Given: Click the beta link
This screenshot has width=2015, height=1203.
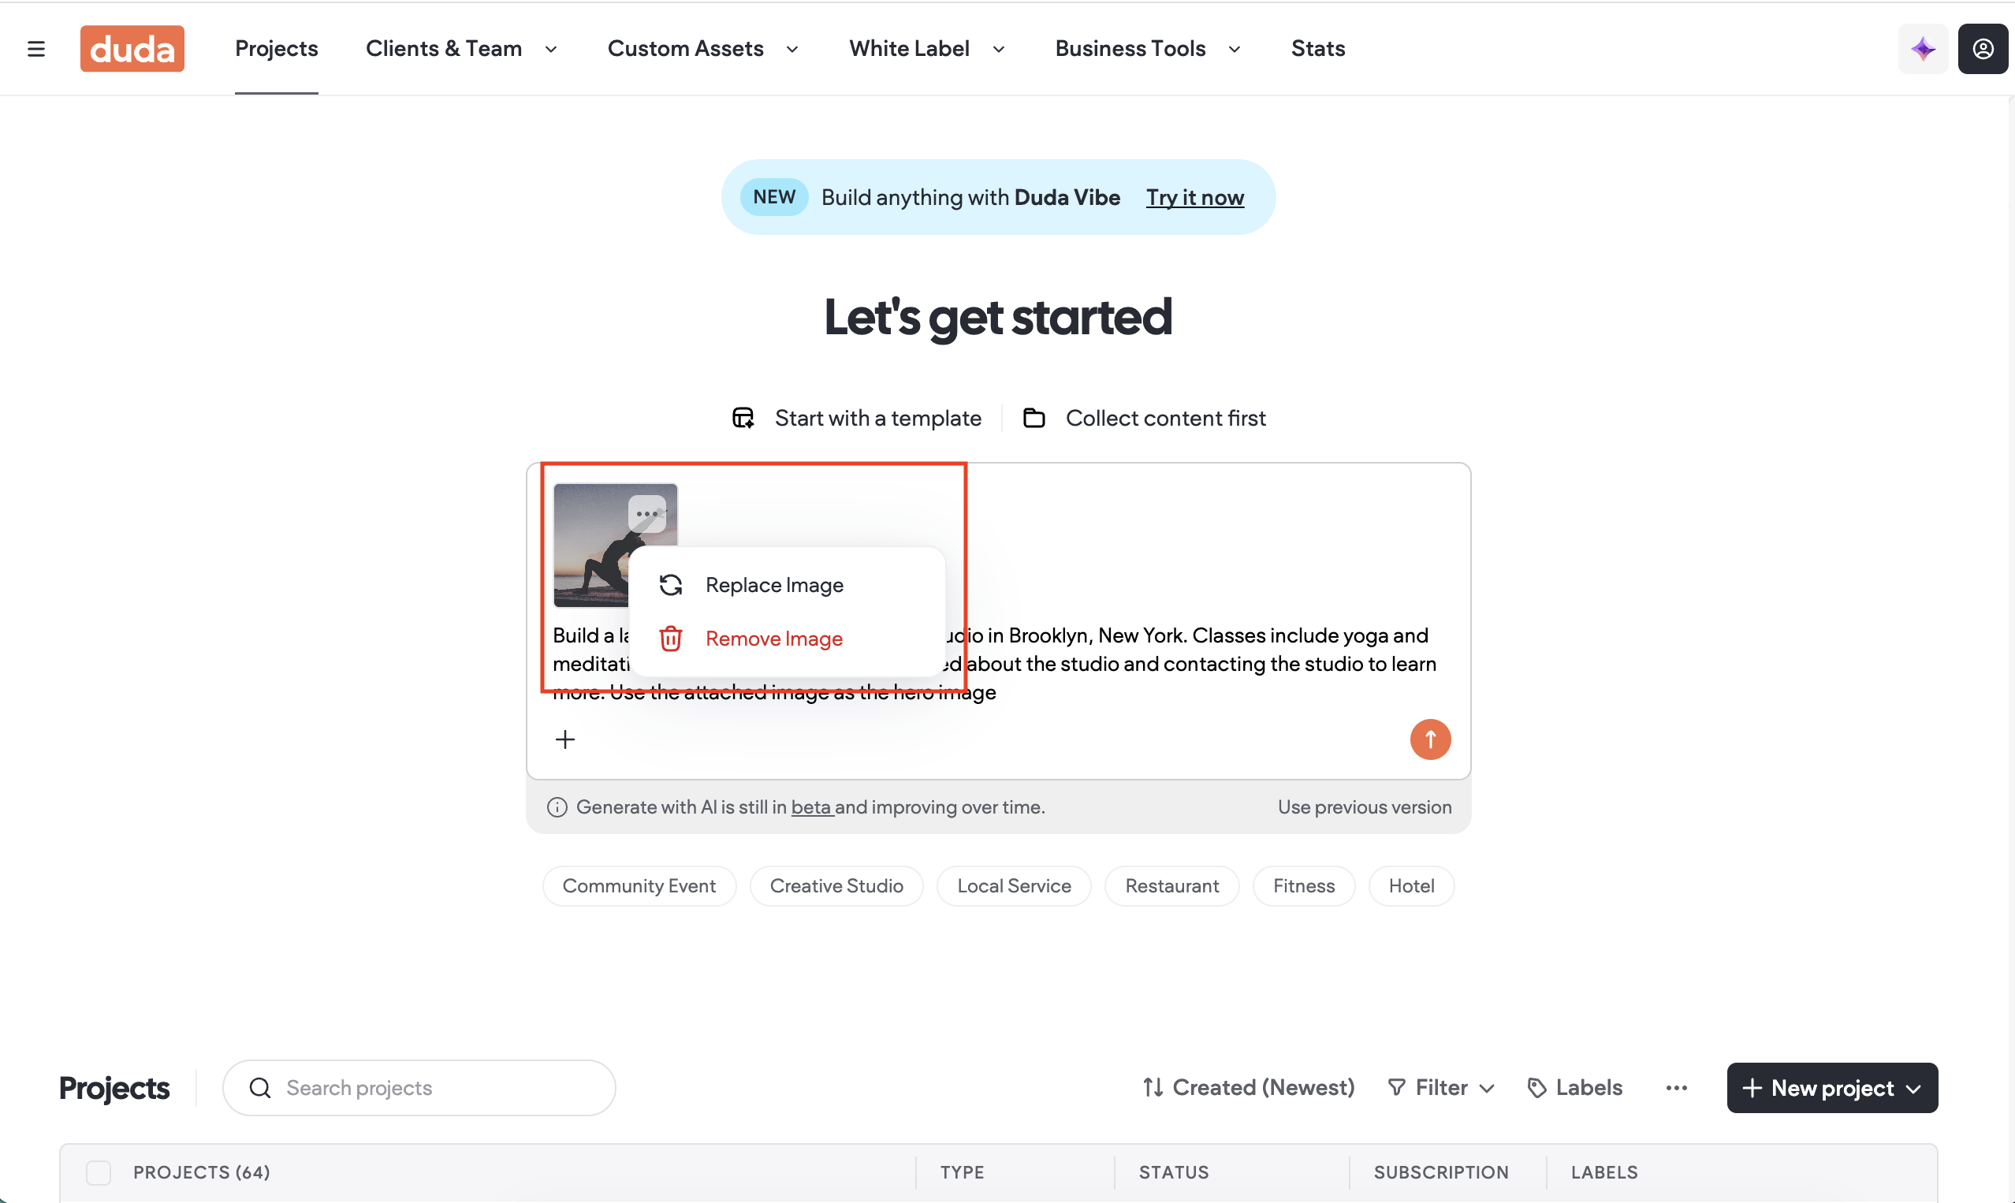Looking at the screenshot, I should [811, 807].
